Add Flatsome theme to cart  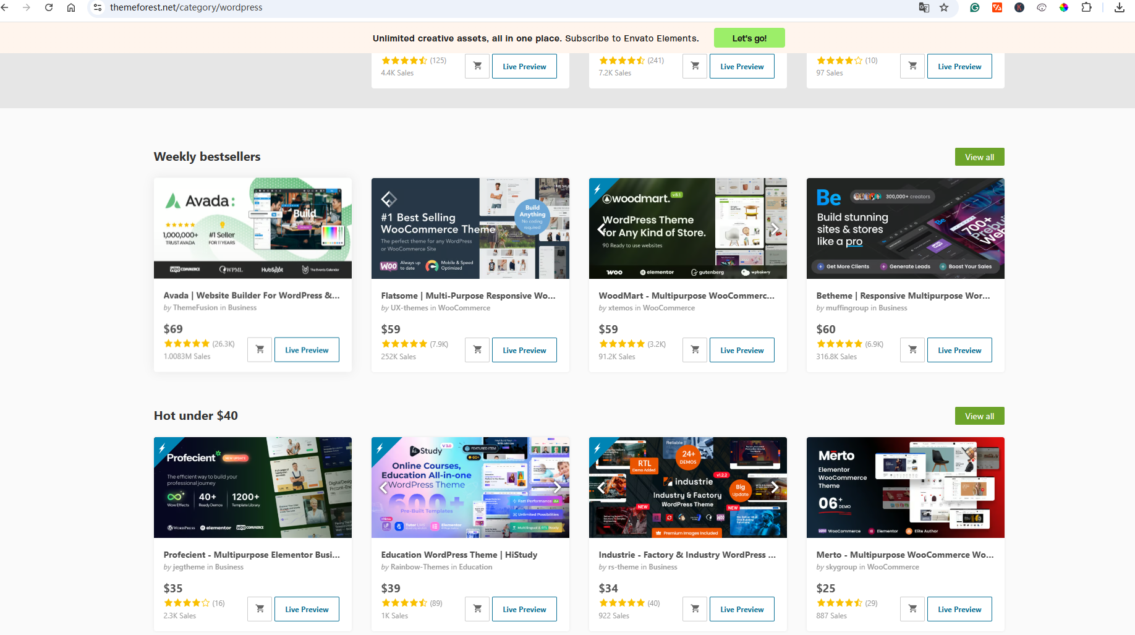477,350
